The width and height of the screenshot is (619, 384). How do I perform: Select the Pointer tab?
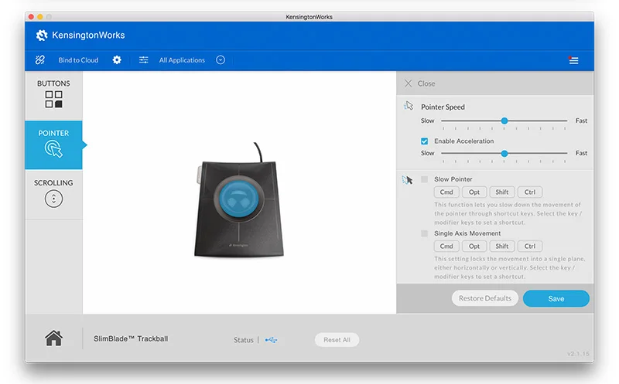(x=53, y=144)
